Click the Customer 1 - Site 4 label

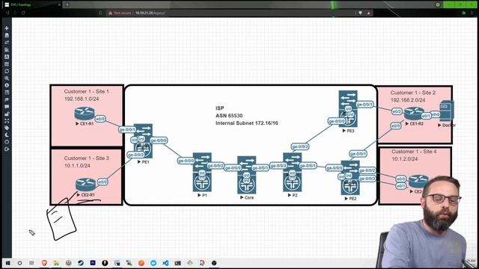click(414, 152)
